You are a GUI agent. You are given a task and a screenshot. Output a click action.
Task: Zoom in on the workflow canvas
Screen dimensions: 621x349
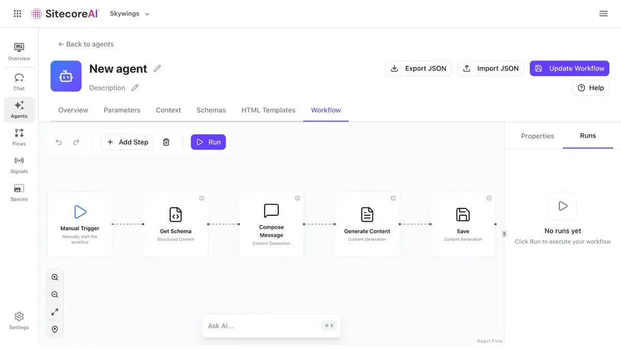55,277
